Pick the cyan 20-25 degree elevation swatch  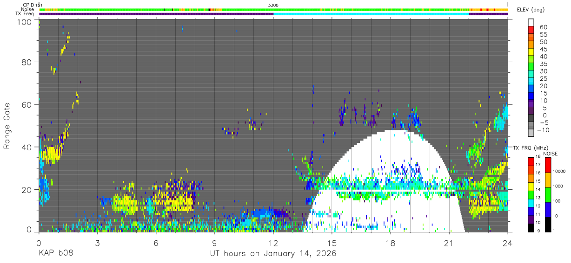tap(532, 82)
